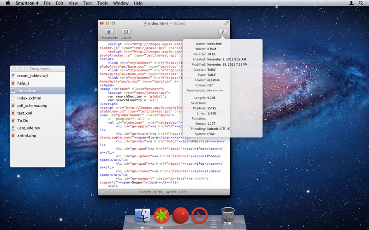Select help.js in the Documents list
Viewport: 369px width, 230px height.
[x=38, y=83]
